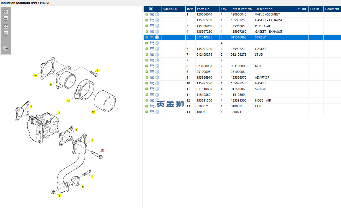Add part 180071 to cart
This screenshot has height=208, width=341.
(152, 112)
